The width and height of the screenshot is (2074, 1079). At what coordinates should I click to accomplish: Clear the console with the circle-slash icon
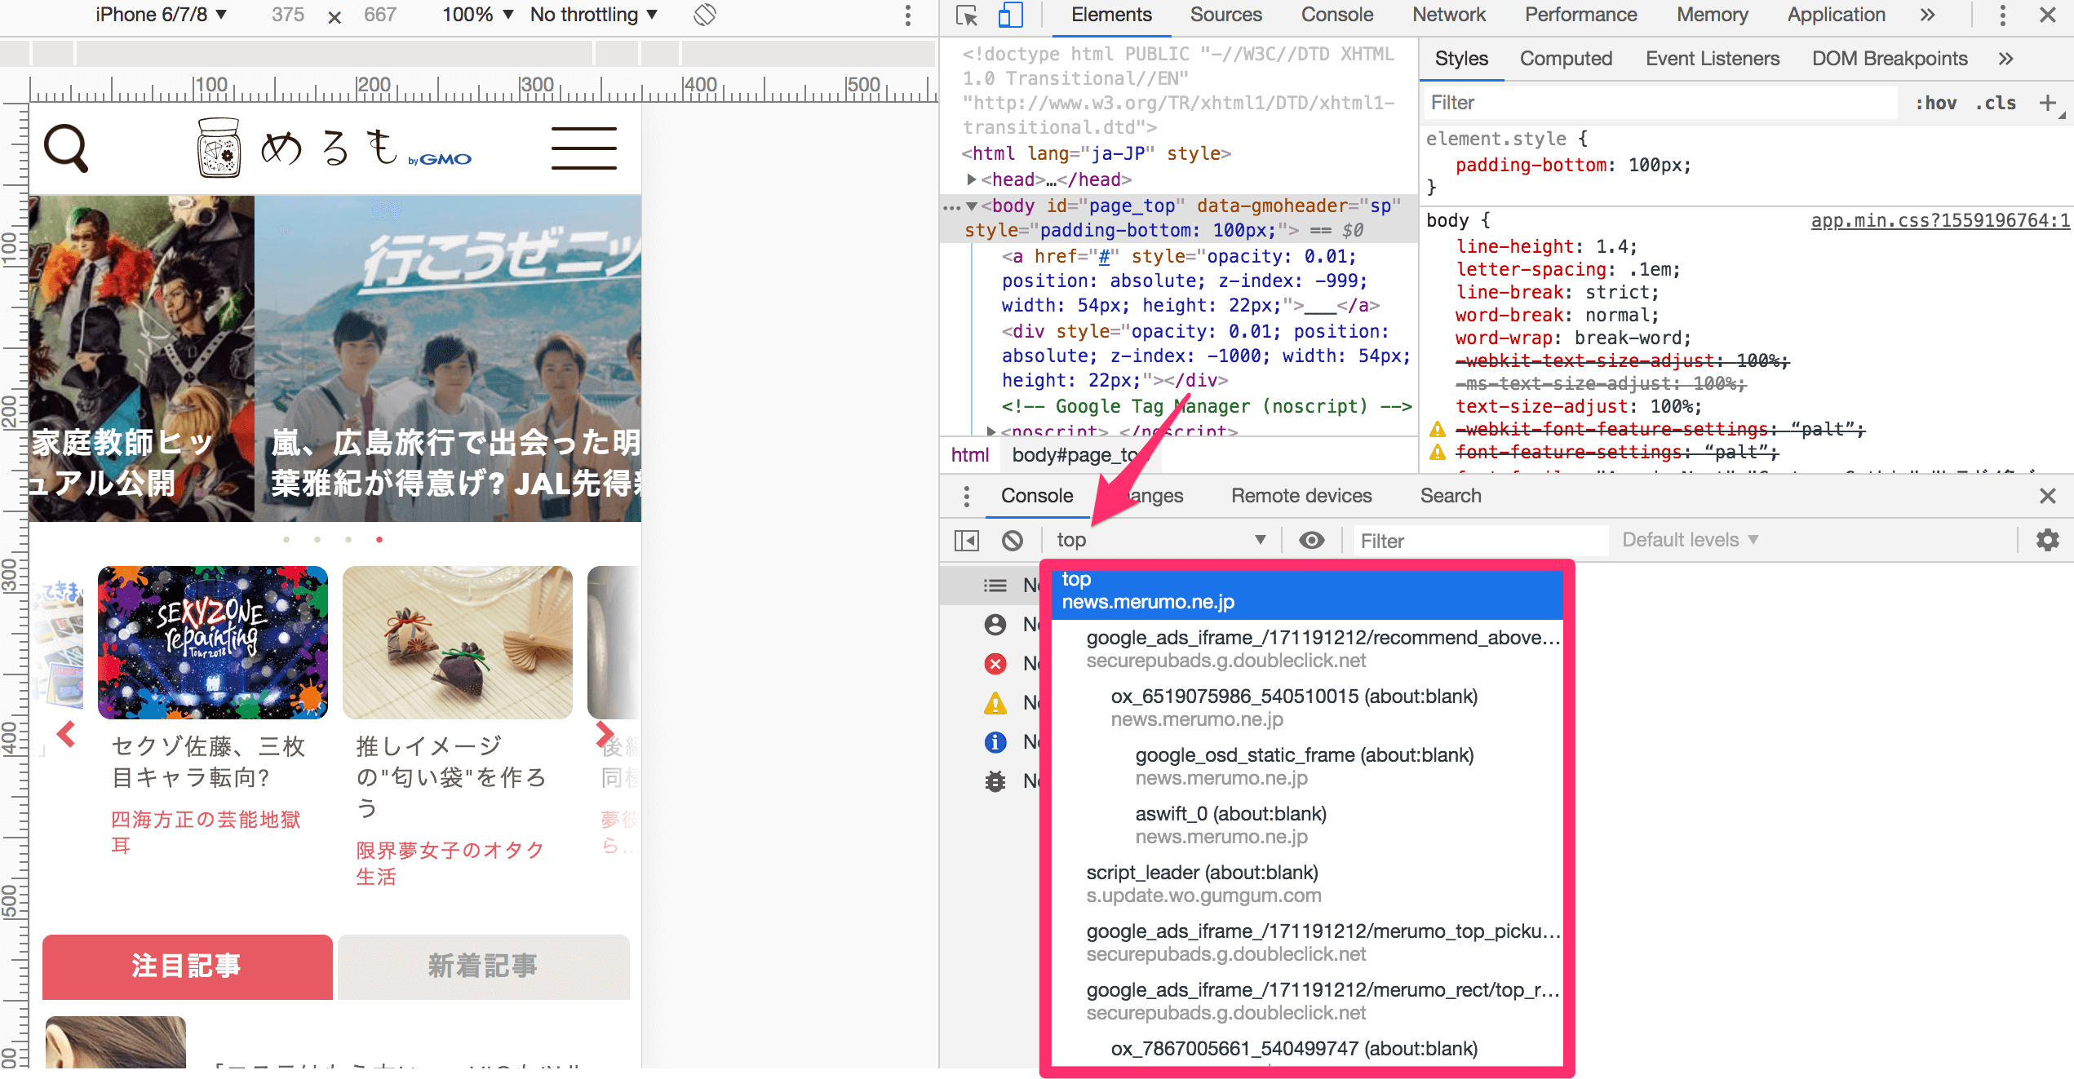(x=1013, y=540)
